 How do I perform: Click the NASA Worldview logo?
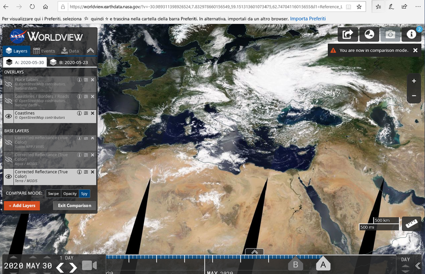(x=46, y=37)
